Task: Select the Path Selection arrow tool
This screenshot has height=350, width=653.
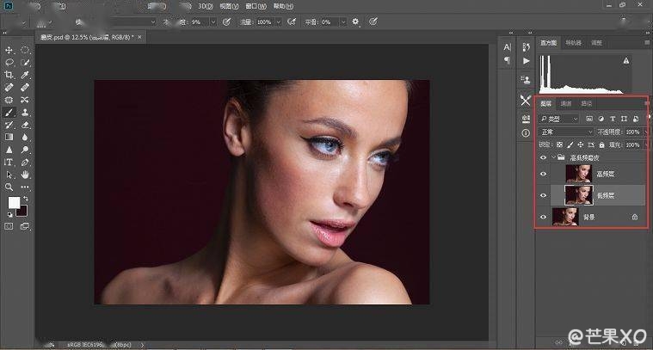Action: point(9,175)
